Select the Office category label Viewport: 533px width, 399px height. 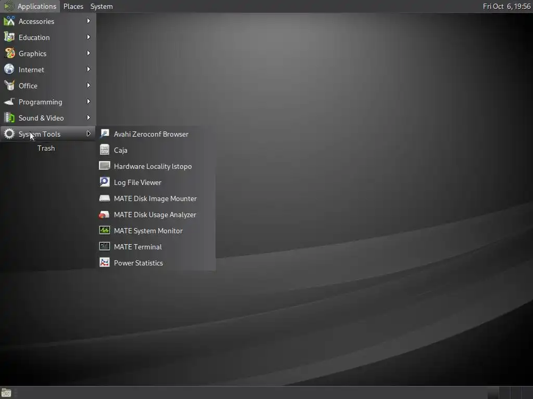click(x=28, y=86)
